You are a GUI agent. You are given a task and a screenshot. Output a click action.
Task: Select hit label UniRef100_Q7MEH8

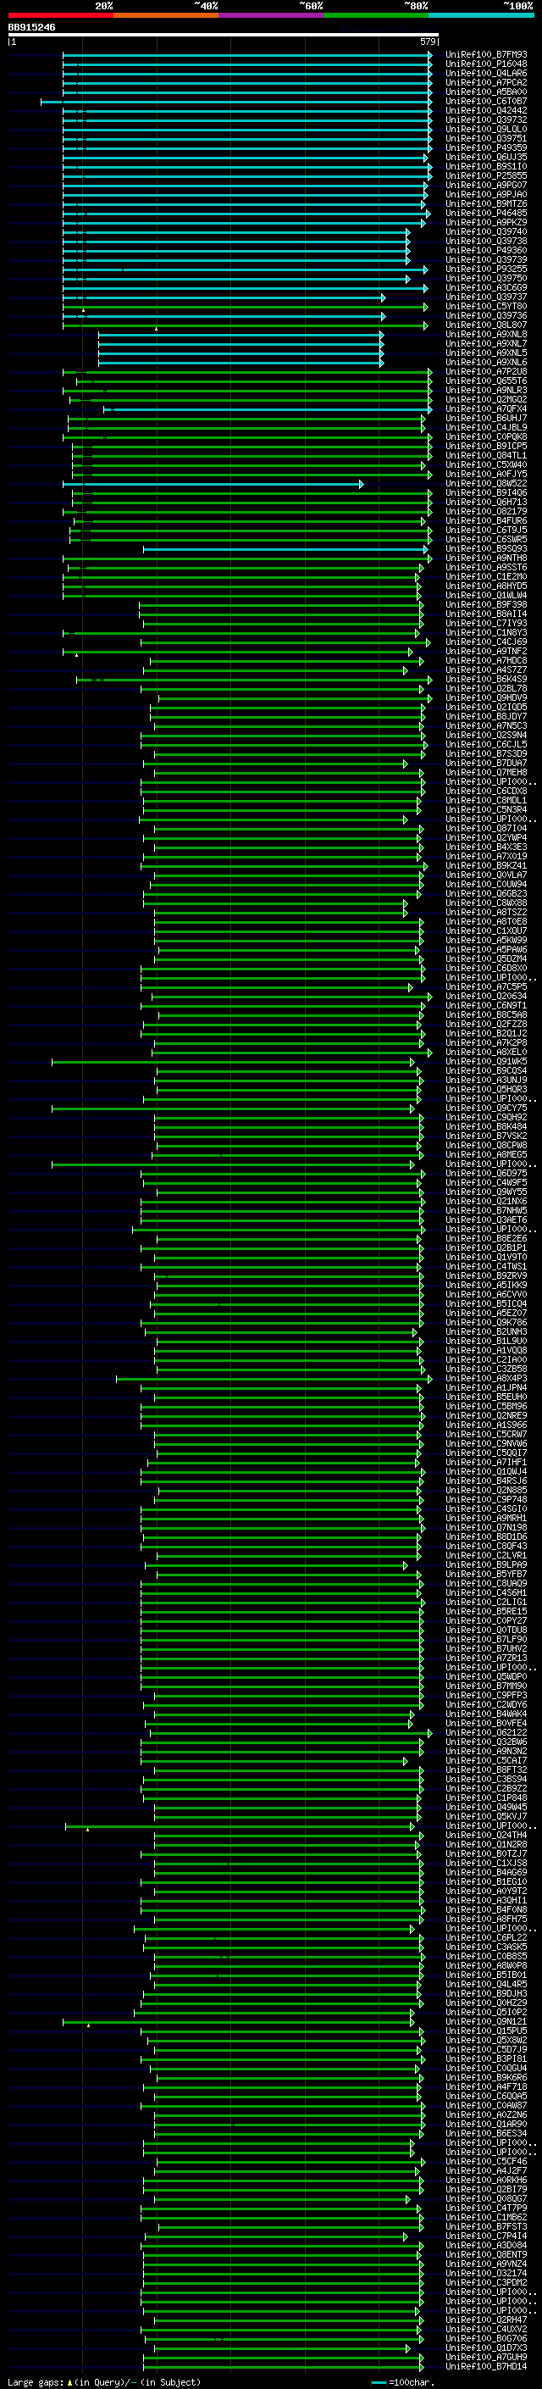coord(486,773)
